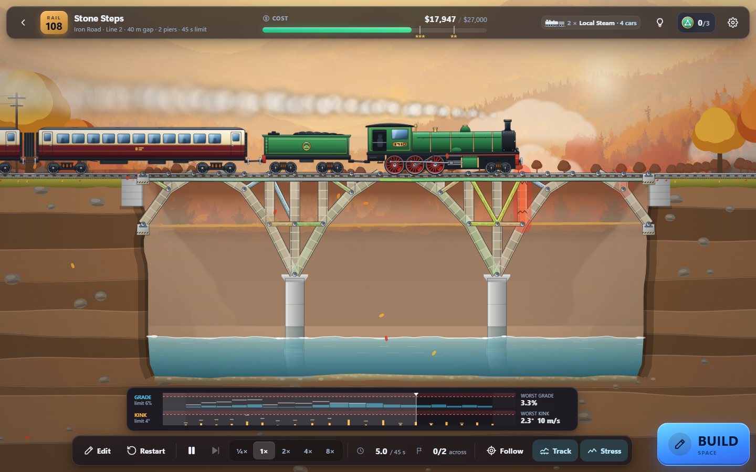Toggle the Stress overlay
The height and width of the screenshot is (472, 756).
click(x=604, y=451)
